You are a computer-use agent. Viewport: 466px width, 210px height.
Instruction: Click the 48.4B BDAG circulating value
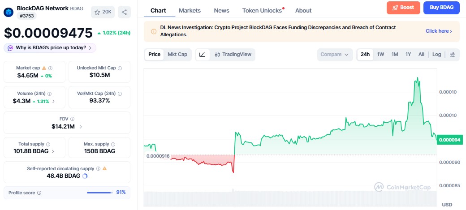click(x=64, y=176)
